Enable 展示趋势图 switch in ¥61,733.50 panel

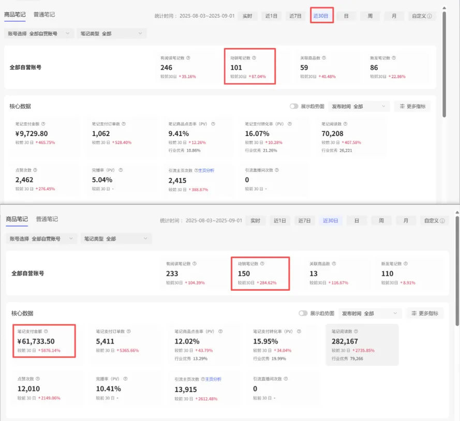tap(303, 313)
